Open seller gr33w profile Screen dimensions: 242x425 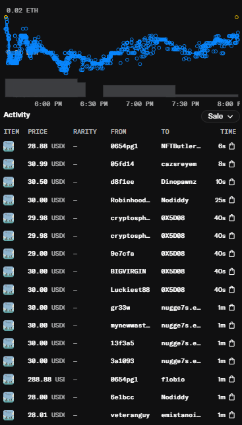coord(120,308)
